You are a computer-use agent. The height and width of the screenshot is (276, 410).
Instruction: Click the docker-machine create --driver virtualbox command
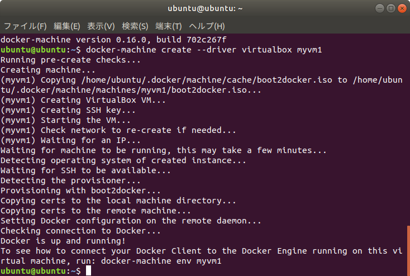204,50
